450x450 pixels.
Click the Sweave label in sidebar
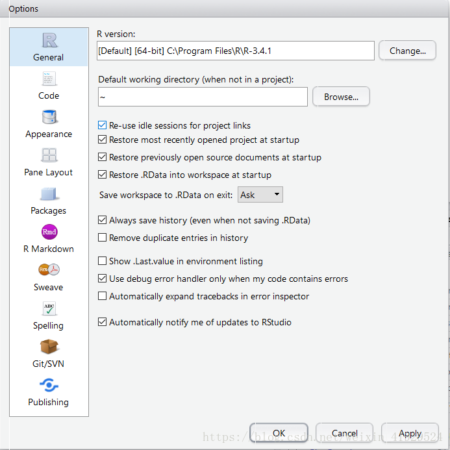click(48, 287)
